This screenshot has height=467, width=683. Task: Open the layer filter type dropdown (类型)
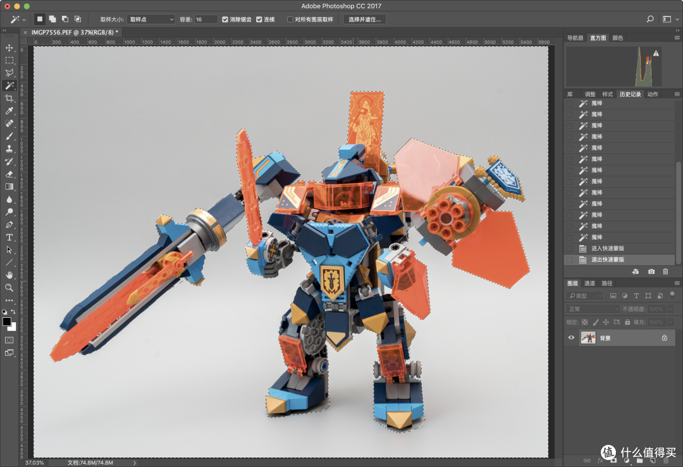point(585,296)
